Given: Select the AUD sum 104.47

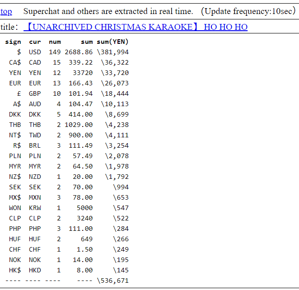Looking at the screenshot, I should coord(81,104).
